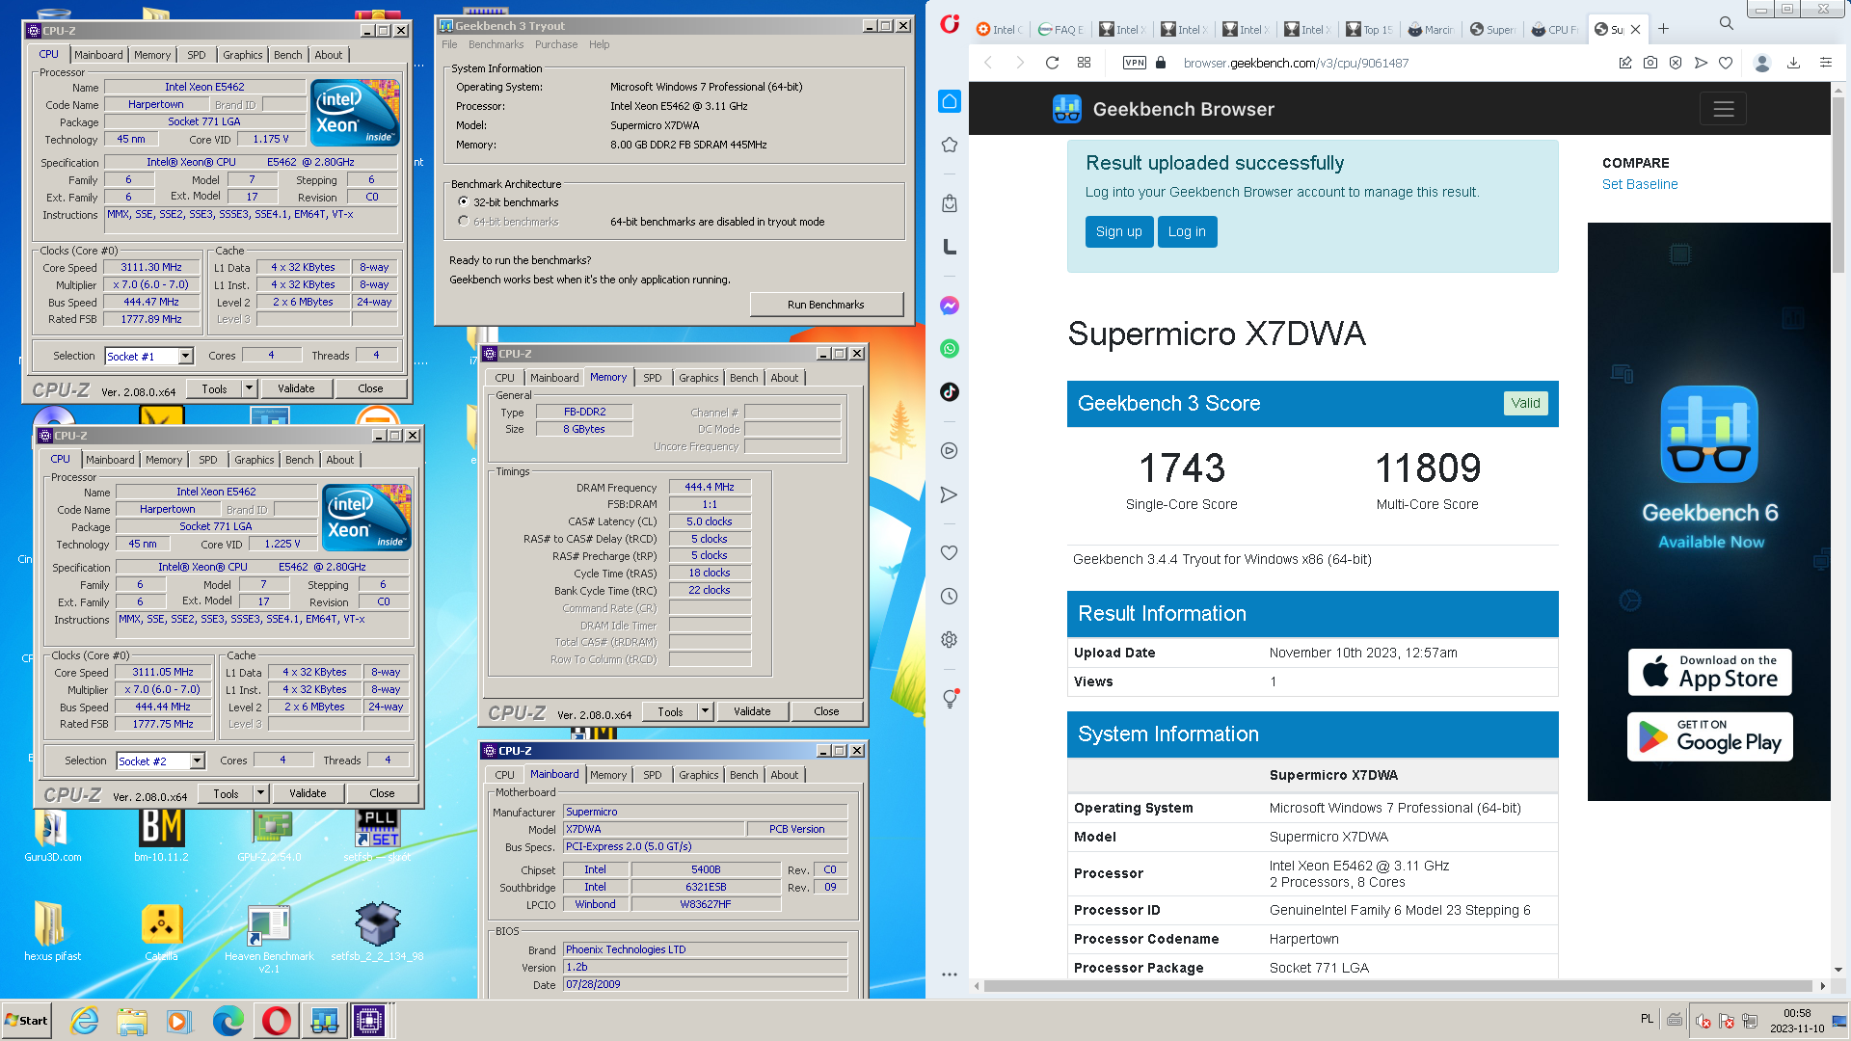Click Download on the App Store badge
This screenshot has width=1851, height=1041.
point(1710,672)
